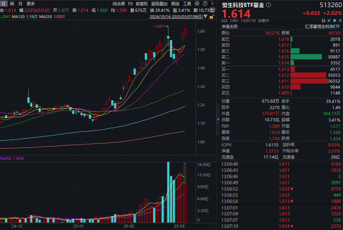Add fund to watchlist with the plus icon
Viewport: 343px width, 230px height.
click(x=340, y=20)
